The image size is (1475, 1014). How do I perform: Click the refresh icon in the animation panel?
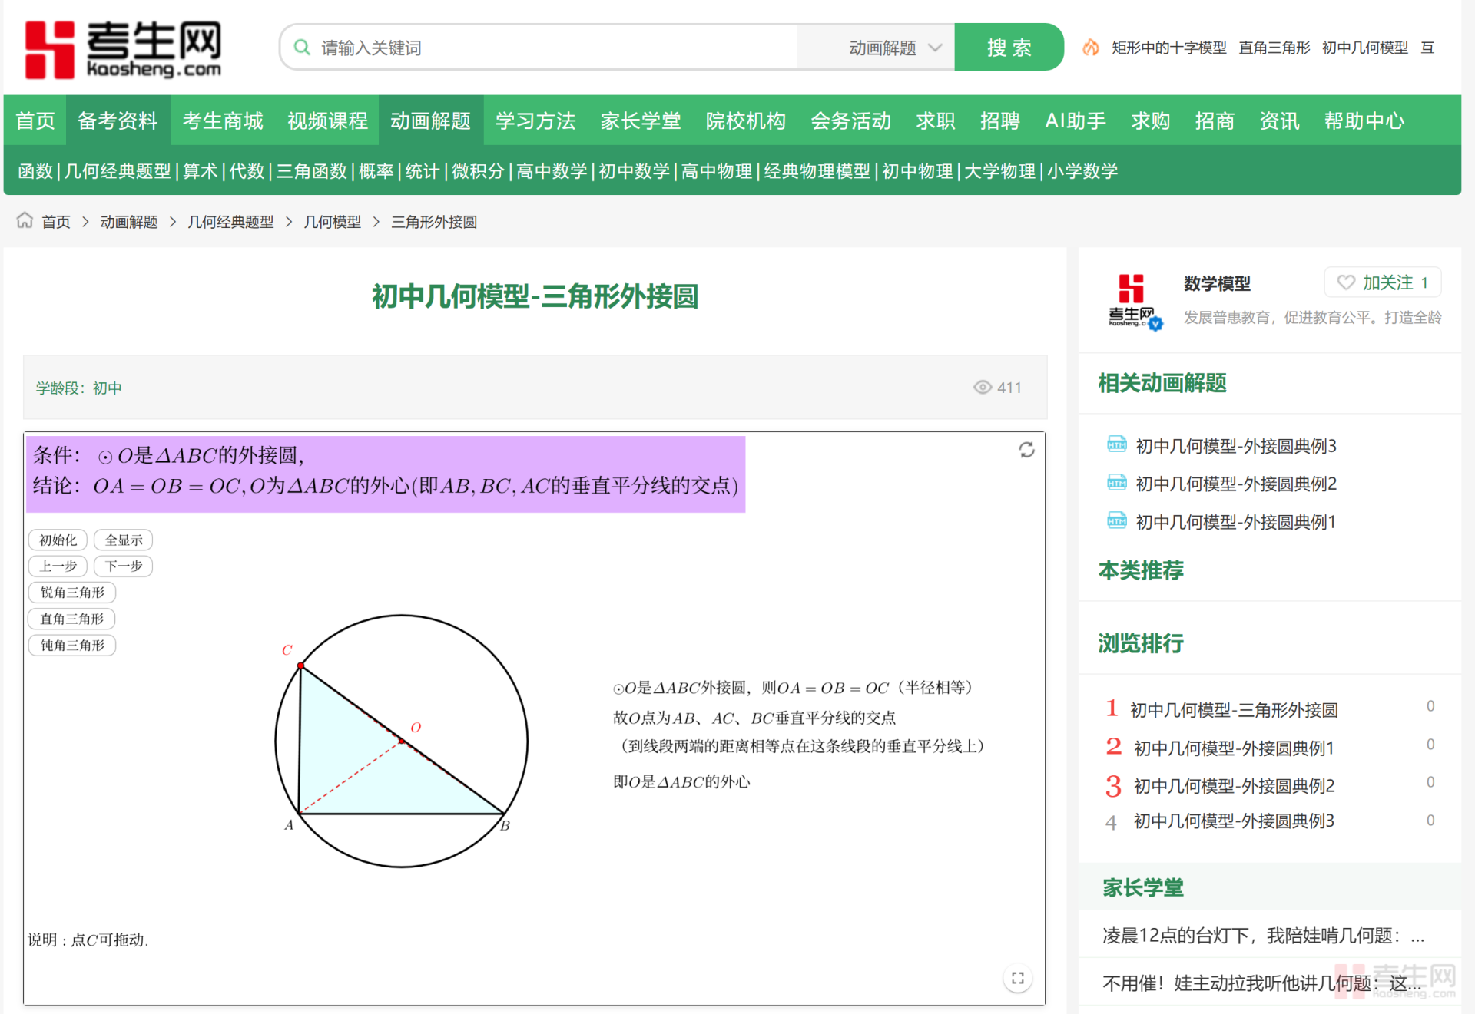1026,450
